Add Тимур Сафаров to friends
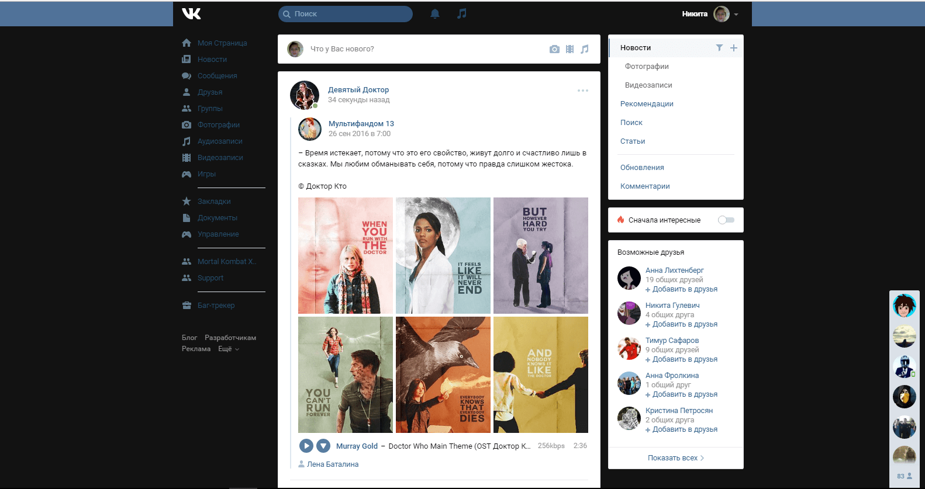This screenshot has height=489, width=925. [682, 359]
